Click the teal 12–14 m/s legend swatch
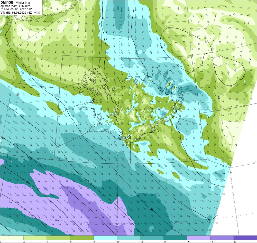 click(x=152, y=238)
